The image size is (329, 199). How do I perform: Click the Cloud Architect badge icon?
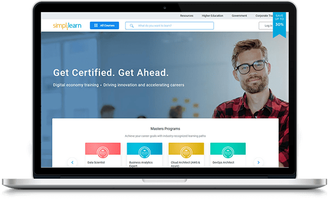coord(186,152)
